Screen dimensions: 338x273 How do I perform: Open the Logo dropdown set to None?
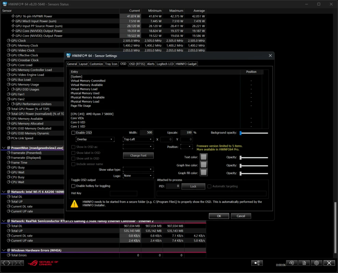coord(138,176)
